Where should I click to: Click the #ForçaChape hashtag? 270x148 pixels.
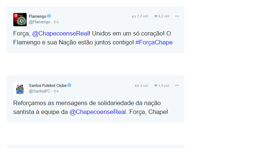click(154, 42)
